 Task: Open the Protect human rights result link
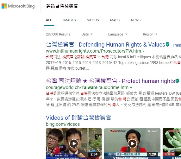(110, 81)
